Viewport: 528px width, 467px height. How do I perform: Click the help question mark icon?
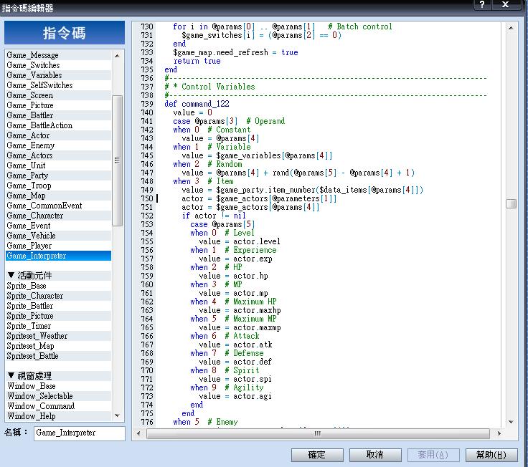pos(482,5)
